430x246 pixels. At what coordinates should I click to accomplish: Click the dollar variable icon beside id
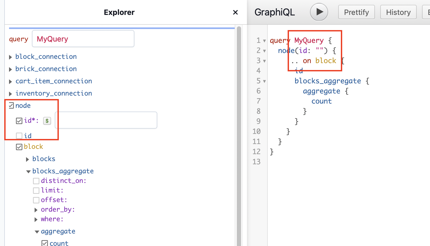point(47,121)
